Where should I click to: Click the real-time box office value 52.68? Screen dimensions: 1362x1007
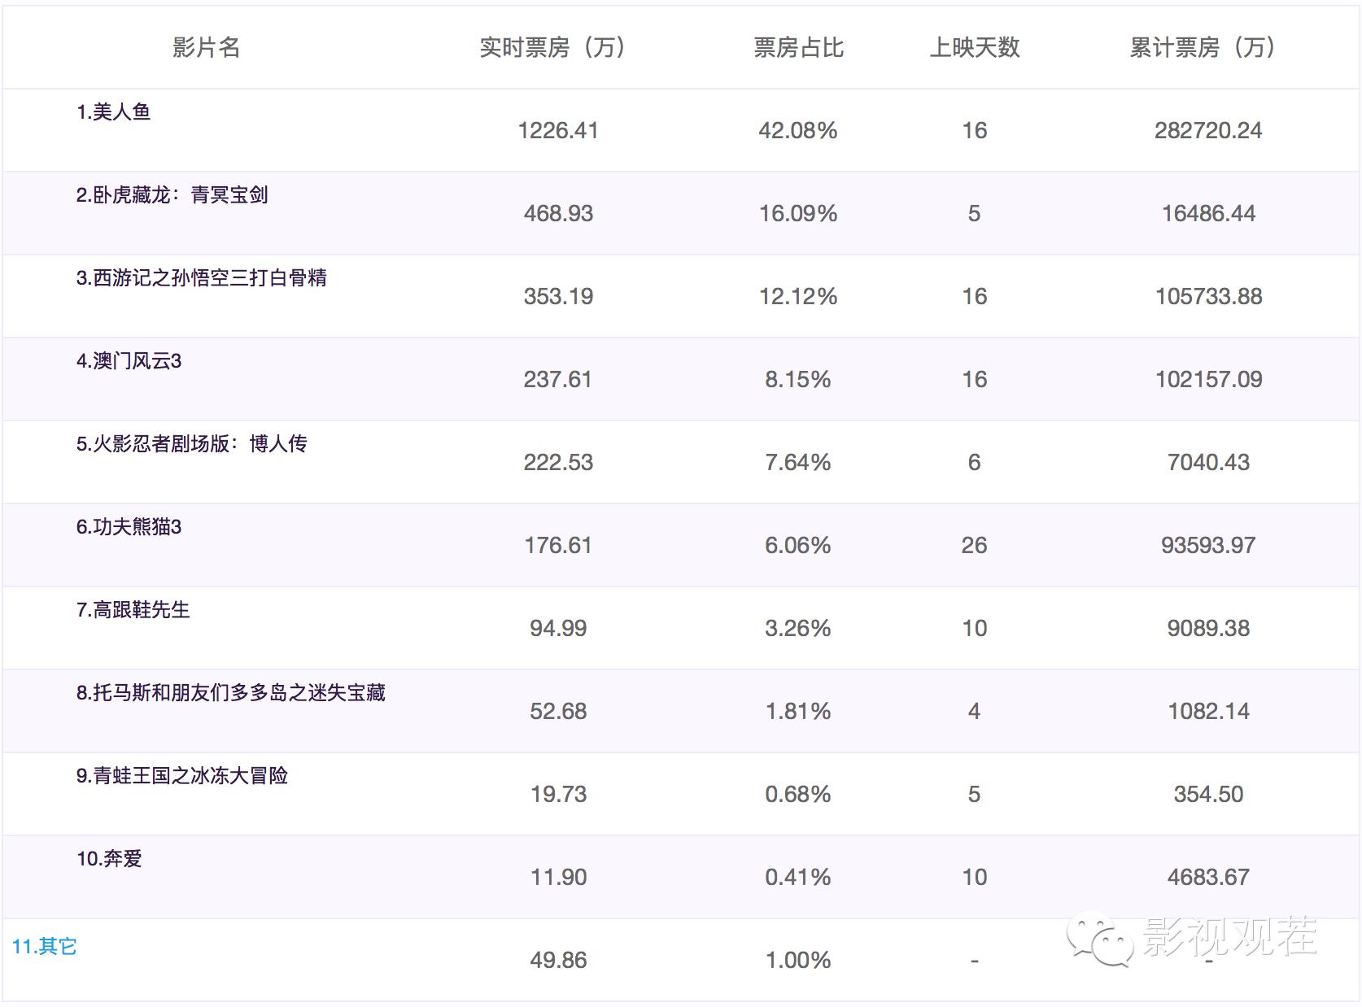[x=558, y=712]
